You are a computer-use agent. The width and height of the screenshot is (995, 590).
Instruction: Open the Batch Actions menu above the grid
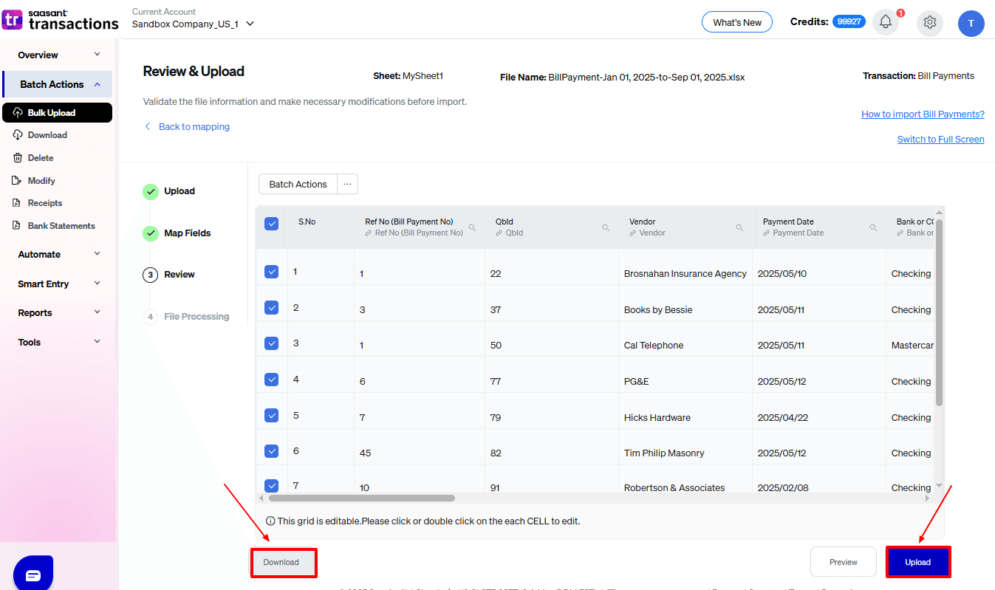pyautogui.click(x=297, y=184)
